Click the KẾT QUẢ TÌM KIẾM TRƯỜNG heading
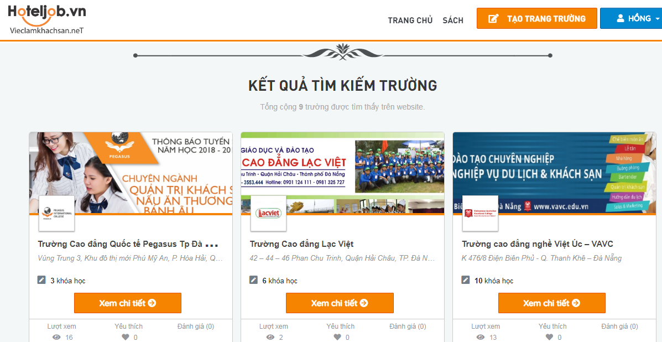 [x=342, y=85]
